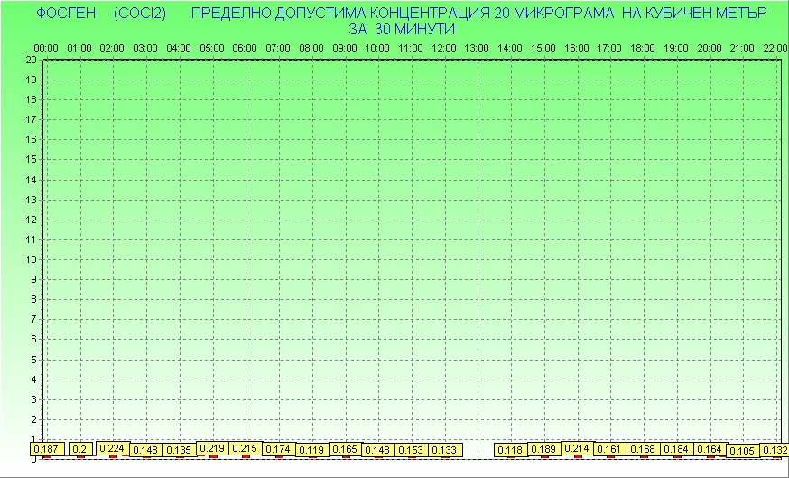This screenshot has height=478, width=789.
Task: Click the 10:00 time axis label
Action: click(x=376, y=49)
